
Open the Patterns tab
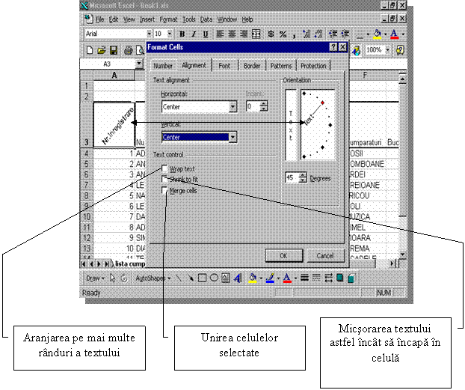point(281,66)
